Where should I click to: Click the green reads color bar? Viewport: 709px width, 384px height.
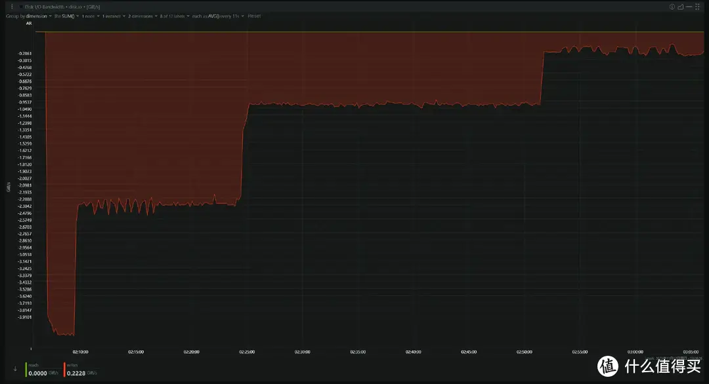pyautogui.click(x=26, y=370)
